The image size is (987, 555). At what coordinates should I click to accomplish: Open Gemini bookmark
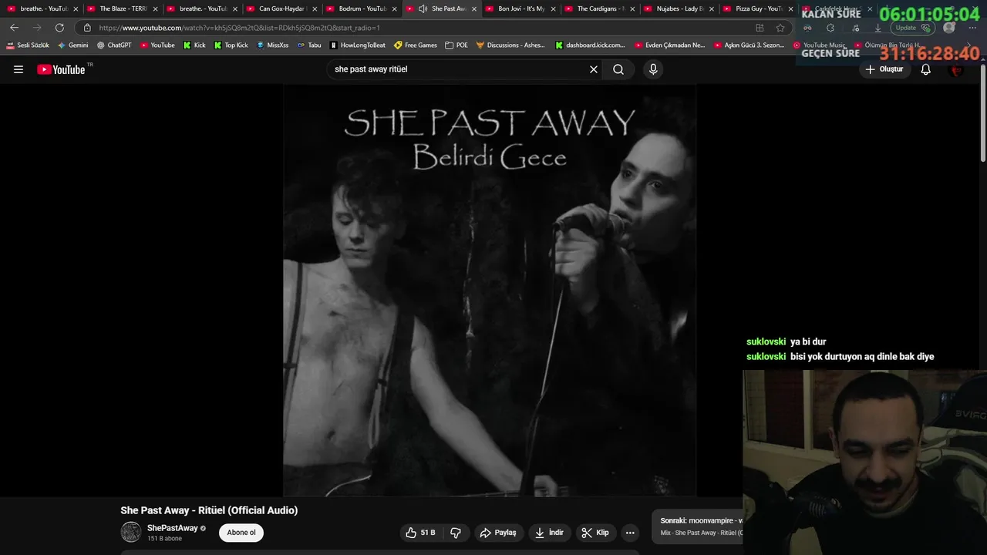point(73,45)
